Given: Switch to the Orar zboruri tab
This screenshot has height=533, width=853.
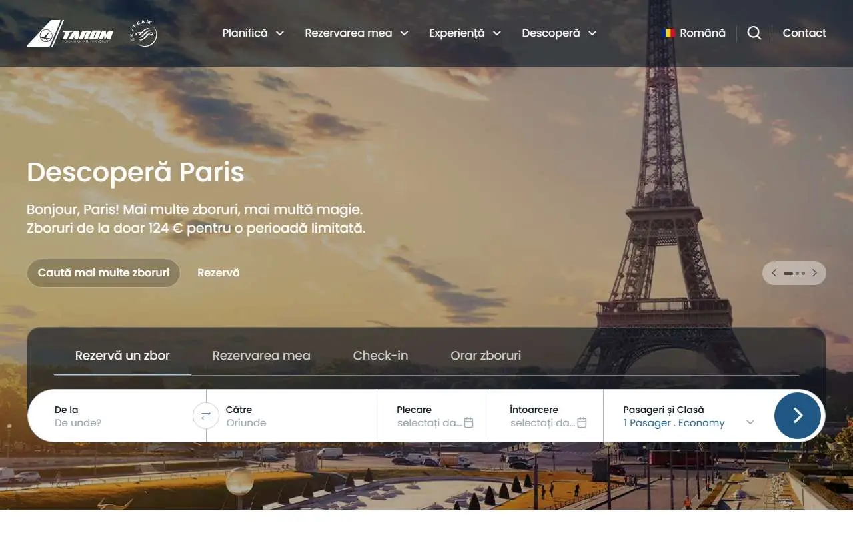Looking at the screenshot, I should (486, 356).
